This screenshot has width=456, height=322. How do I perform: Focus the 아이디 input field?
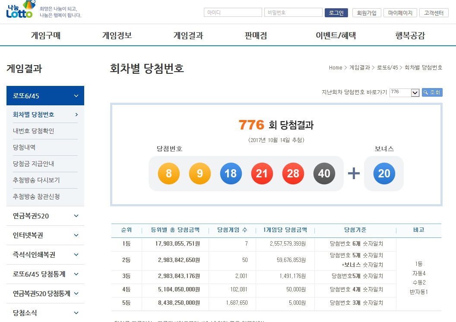(x=232, y=13)
